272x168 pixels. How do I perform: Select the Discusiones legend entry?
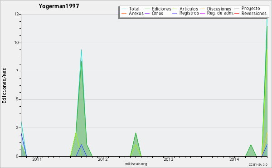pyautogui.click(x=219, y=9)
